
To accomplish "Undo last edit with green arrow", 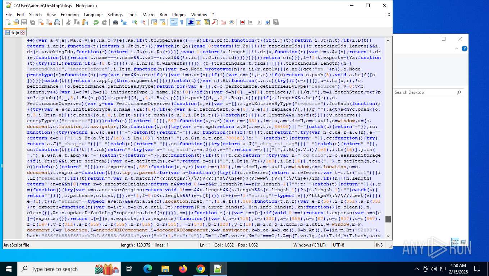I will tap(96, 22).
